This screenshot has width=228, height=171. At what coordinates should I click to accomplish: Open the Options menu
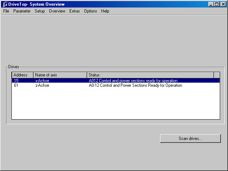[90, 11]
